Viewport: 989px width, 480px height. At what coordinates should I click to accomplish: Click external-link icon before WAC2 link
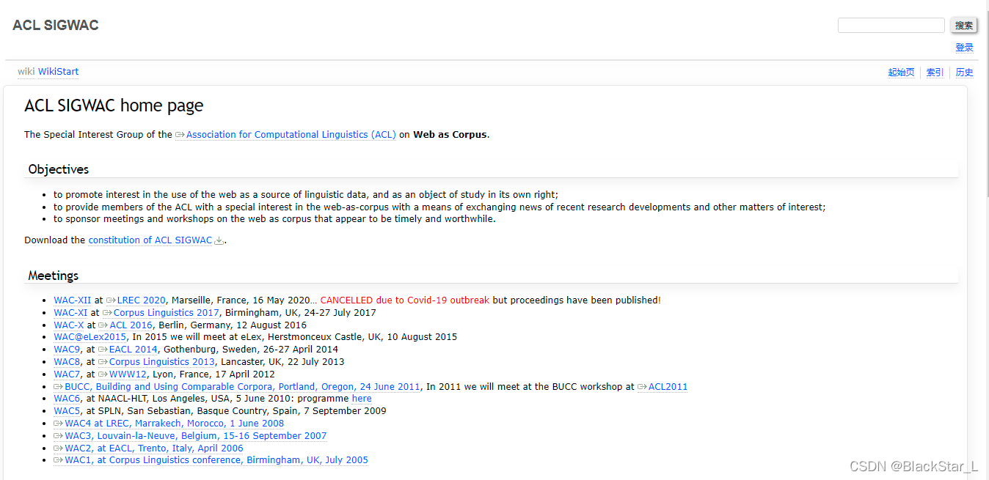[x=59, y=448]
